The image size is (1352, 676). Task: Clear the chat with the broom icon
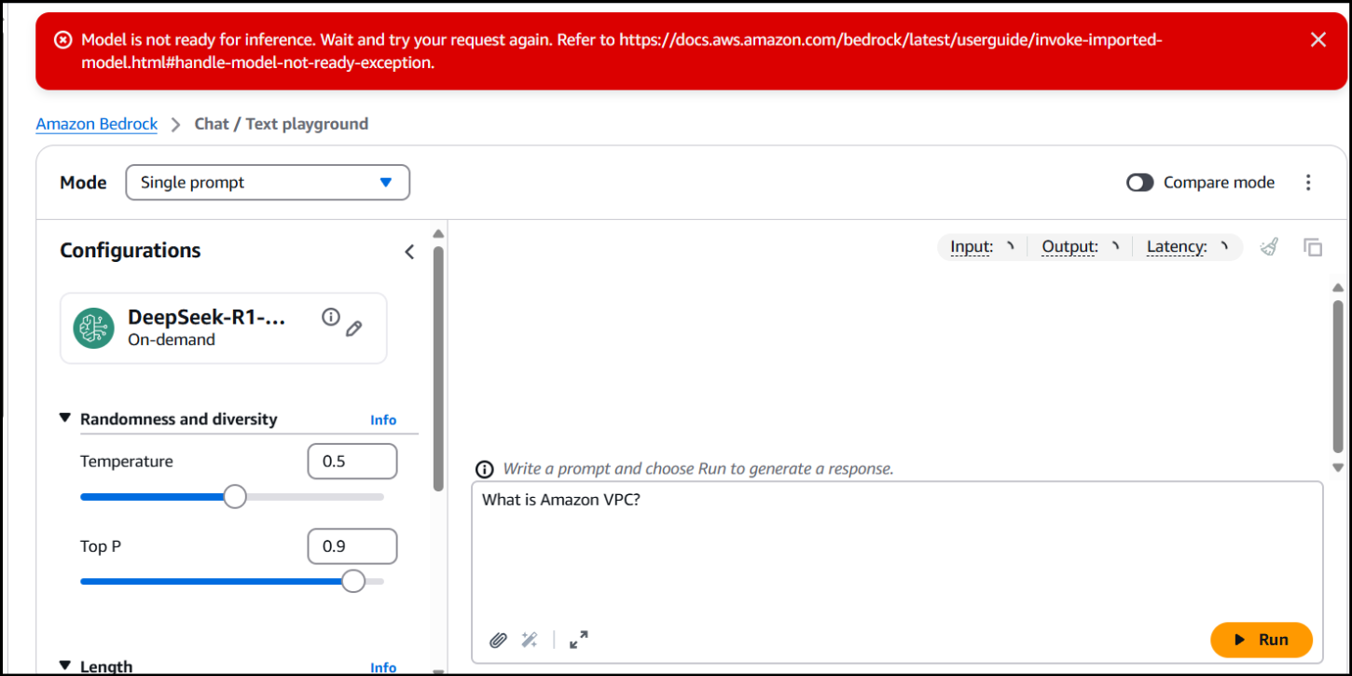1269,247
